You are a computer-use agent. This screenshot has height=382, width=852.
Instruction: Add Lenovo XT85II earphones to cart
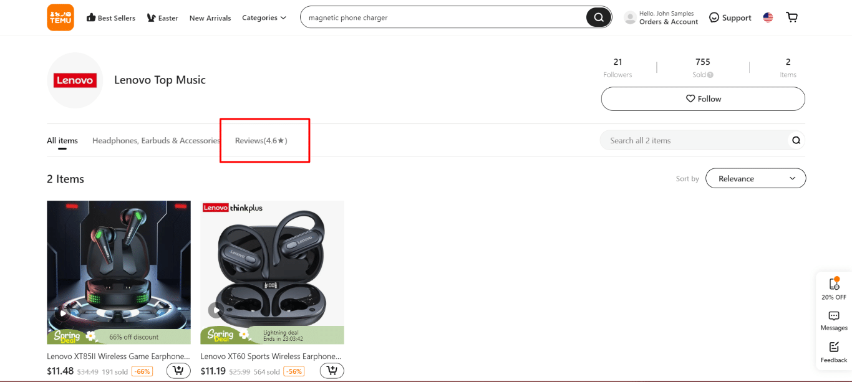pyautogui.click(x=178, y=370)
